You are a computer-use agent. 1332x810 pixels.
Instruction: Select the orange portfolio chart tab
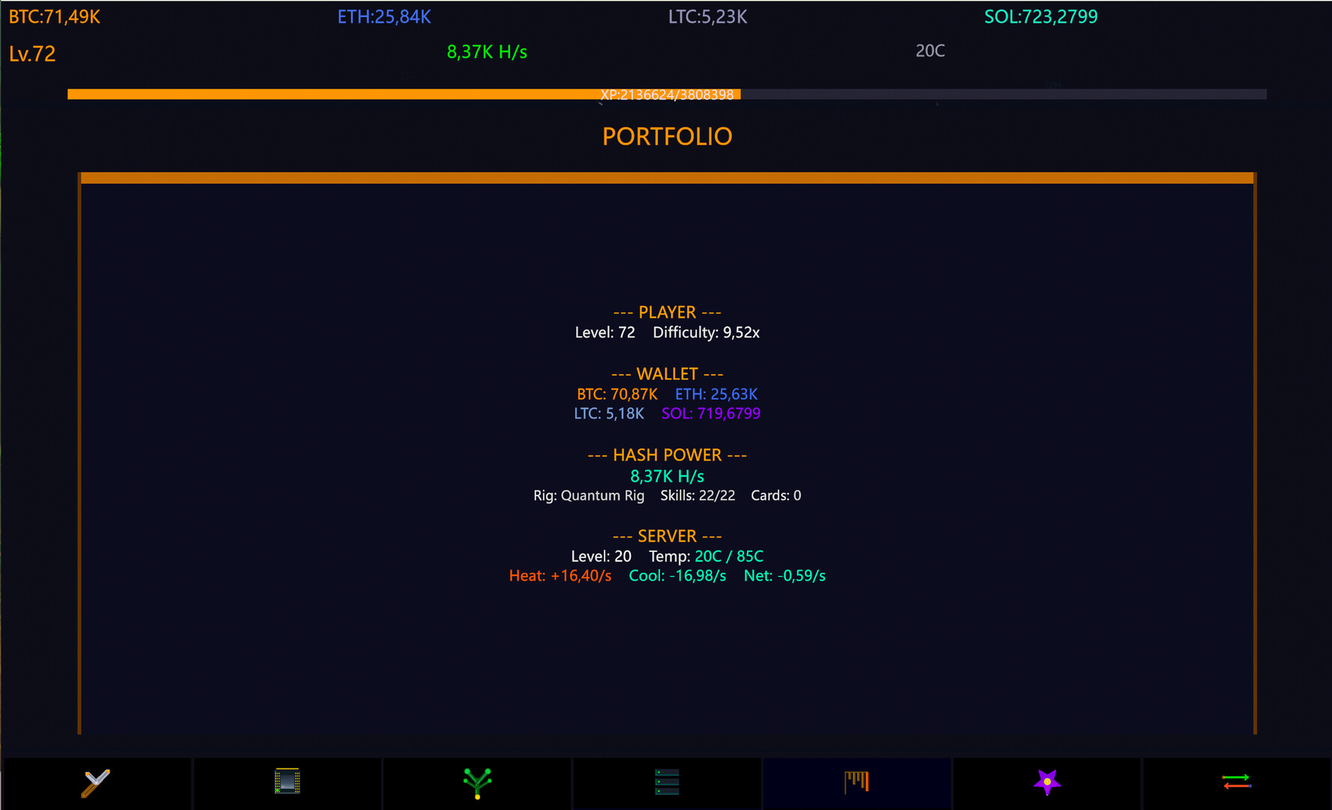(x=856, y=782)
